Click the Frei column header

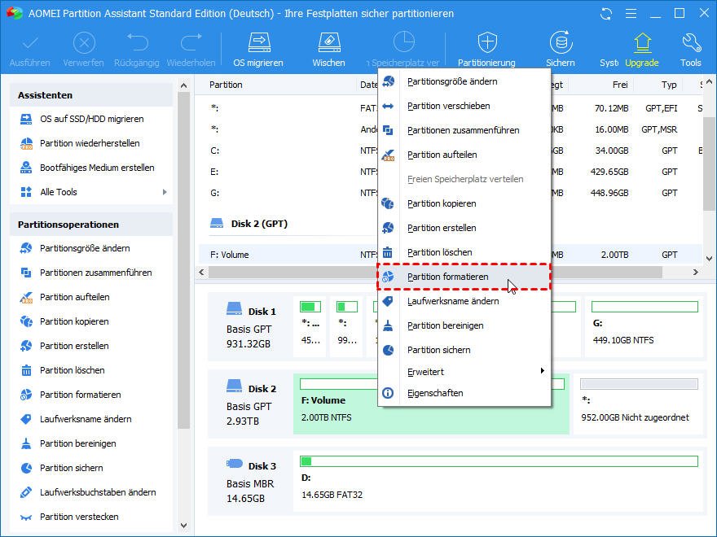[620, 85]
